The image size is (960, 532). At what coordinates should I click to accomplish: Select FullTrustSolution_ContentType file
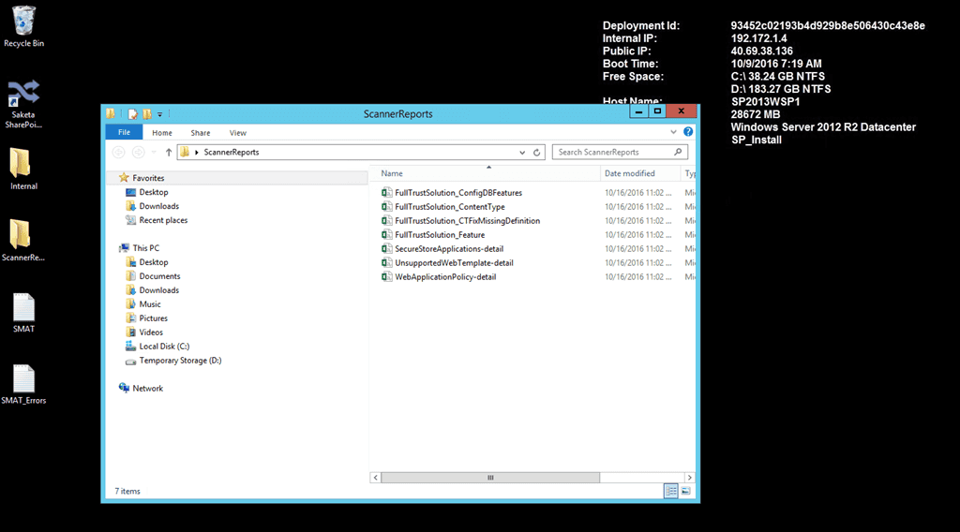click(449, 207)
